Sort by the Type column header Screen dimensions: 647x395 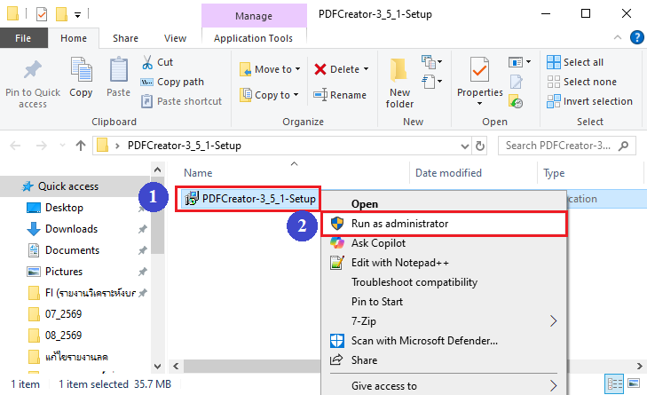554,173
